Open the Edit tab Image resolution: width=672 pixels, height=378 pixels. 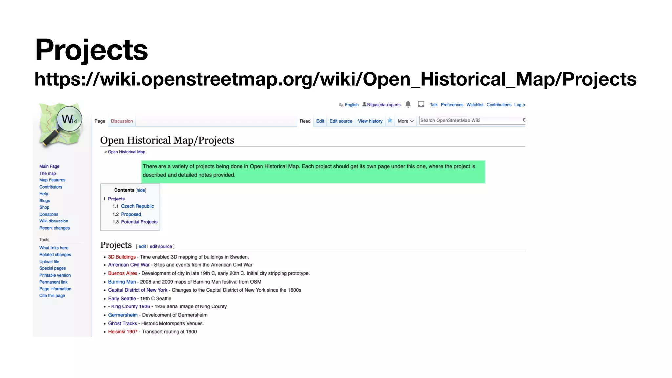320,121
